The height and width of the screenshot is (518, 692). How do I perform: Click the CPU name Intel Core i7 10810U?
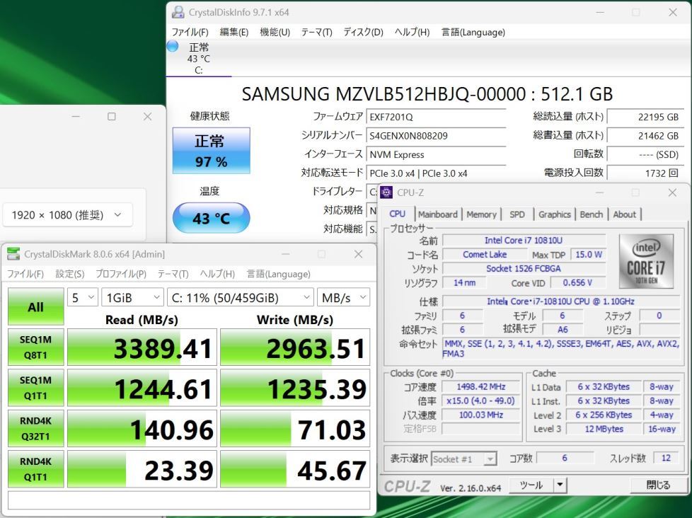pos(524,240)
